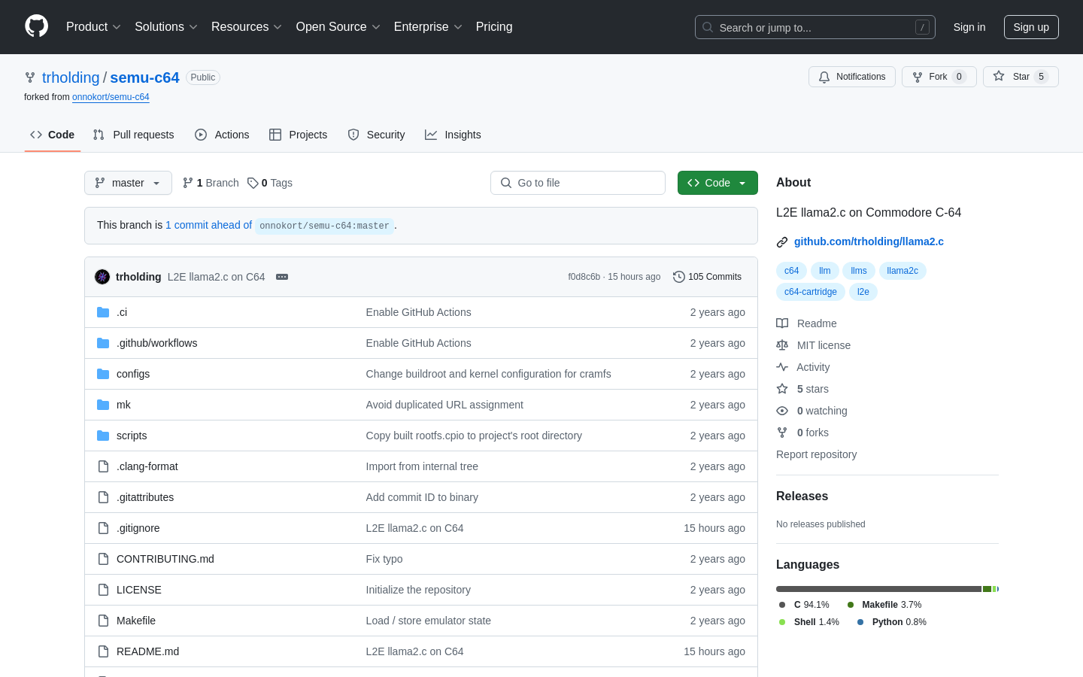Screen dimensions: 1083x677
Task: Click the watching eye icon
Action: 782,411
